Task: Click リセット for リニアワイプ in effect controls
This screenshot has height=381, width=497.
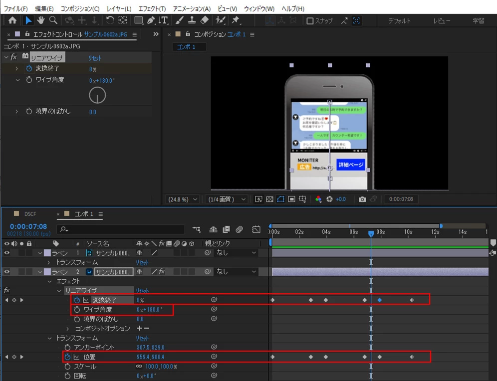Action: pos(95,58)
